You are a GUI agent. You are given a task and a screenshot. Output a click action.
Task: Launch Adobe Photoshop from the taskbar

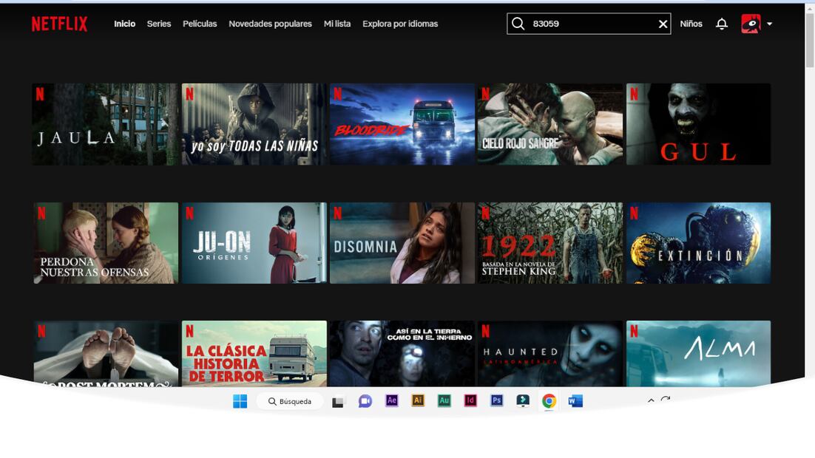497,400
